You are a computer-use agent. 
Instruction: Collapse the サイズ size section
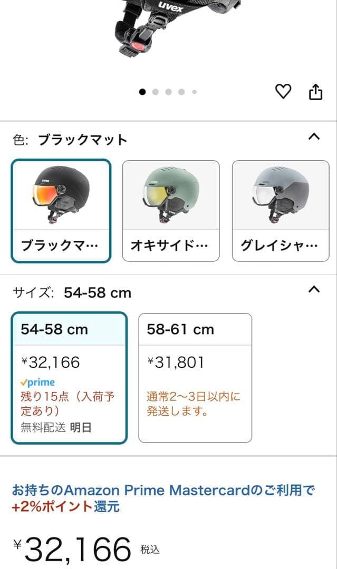(315, 289)
